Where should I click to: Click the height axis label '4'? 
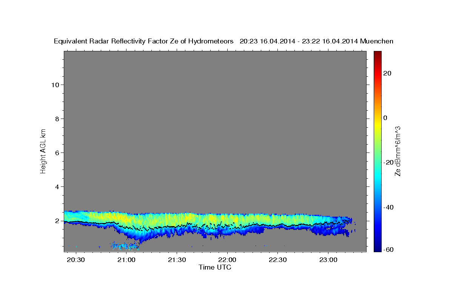57,186
